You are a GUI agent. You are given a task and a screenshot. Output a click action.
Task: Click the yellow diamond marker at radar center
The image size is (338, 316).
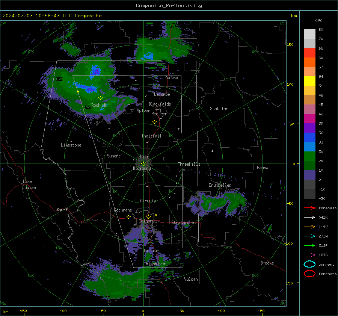[143, 163]
